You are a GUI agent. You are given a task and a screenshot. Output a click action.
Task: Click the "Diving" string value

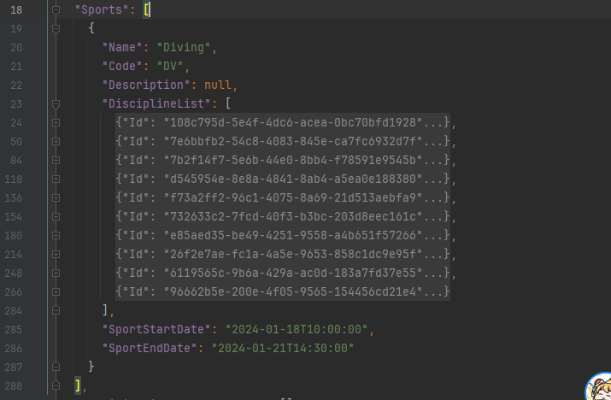tap(184, 48)
